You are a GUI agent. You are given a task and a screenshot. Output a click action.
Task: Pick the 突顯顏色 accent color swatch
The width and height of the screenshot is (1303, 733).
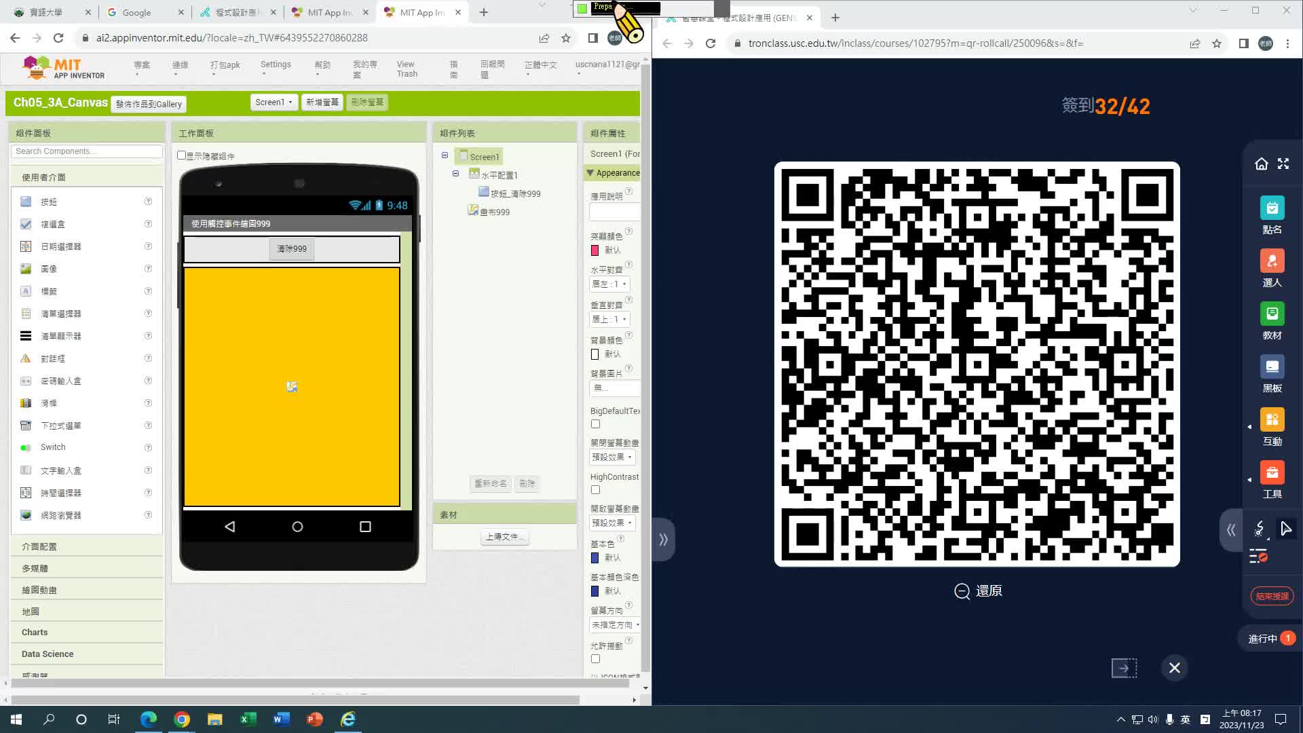point(594,250)
